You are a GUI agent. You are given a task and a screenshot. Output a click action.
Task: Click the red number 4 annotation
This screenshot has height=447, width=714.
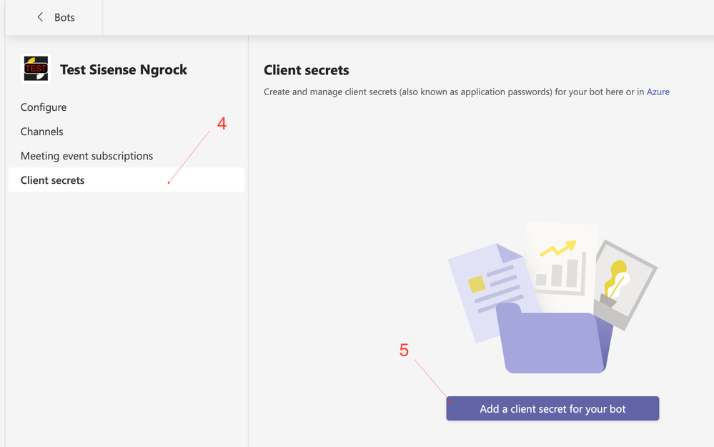click(222, 124)
